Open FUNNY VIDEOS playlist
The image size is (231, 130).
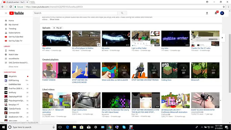coord(56,70)
